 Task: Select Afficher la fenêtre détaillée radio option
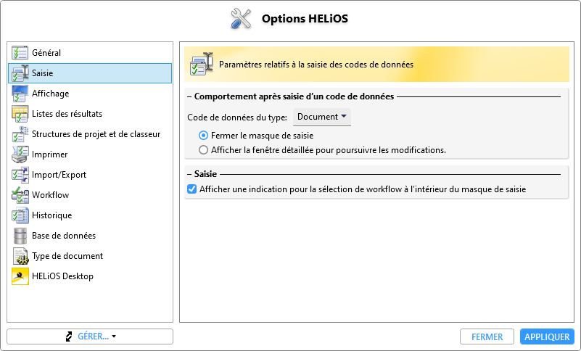coord(204,150)
